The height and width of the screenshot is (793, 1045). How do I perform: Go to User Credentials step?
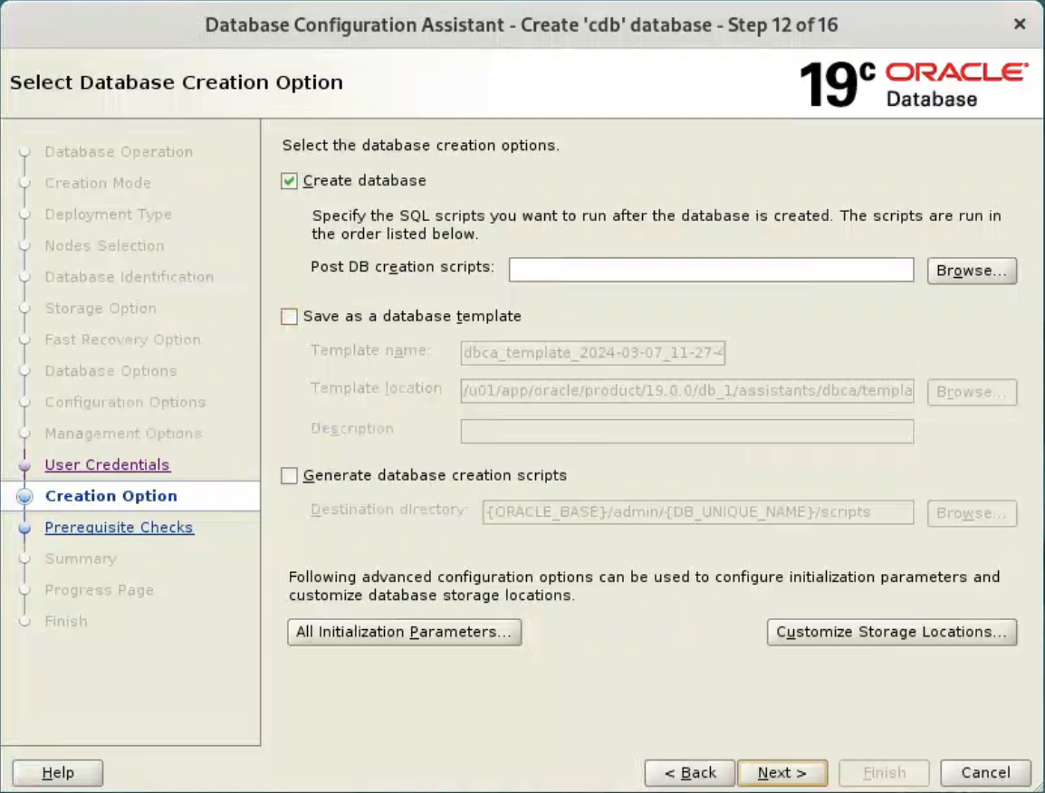point(107,464)
